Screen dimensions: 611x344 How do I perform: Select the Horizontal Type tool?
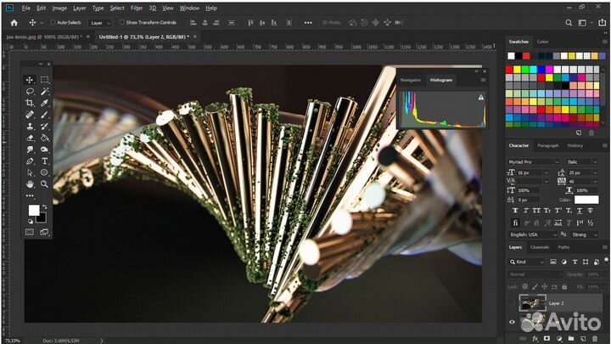click(x=44, y=161)
